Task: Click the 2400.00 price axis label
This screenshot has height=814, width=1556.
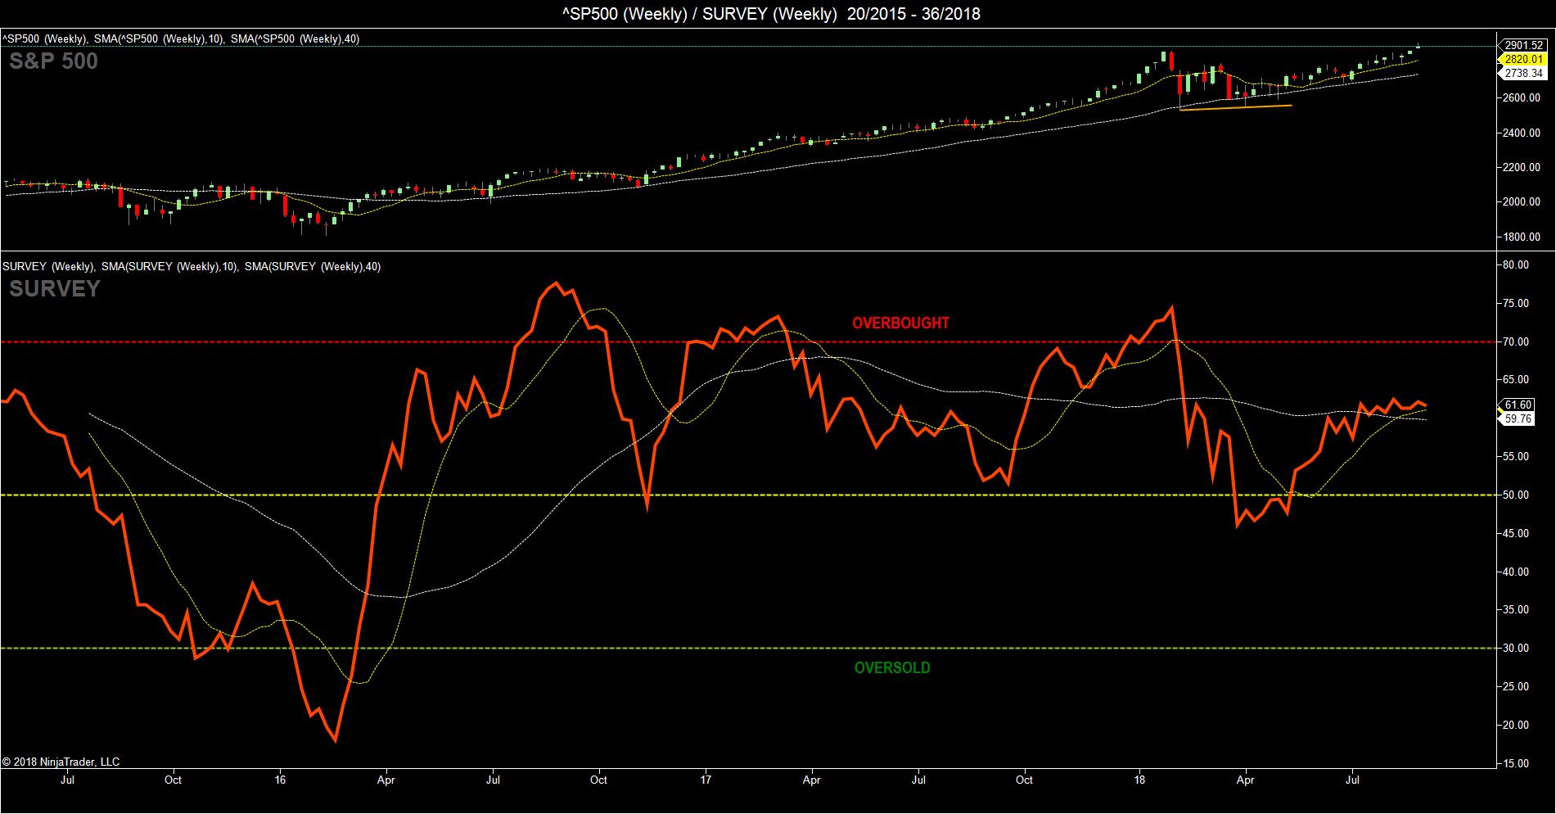Action: [1522, 133]
